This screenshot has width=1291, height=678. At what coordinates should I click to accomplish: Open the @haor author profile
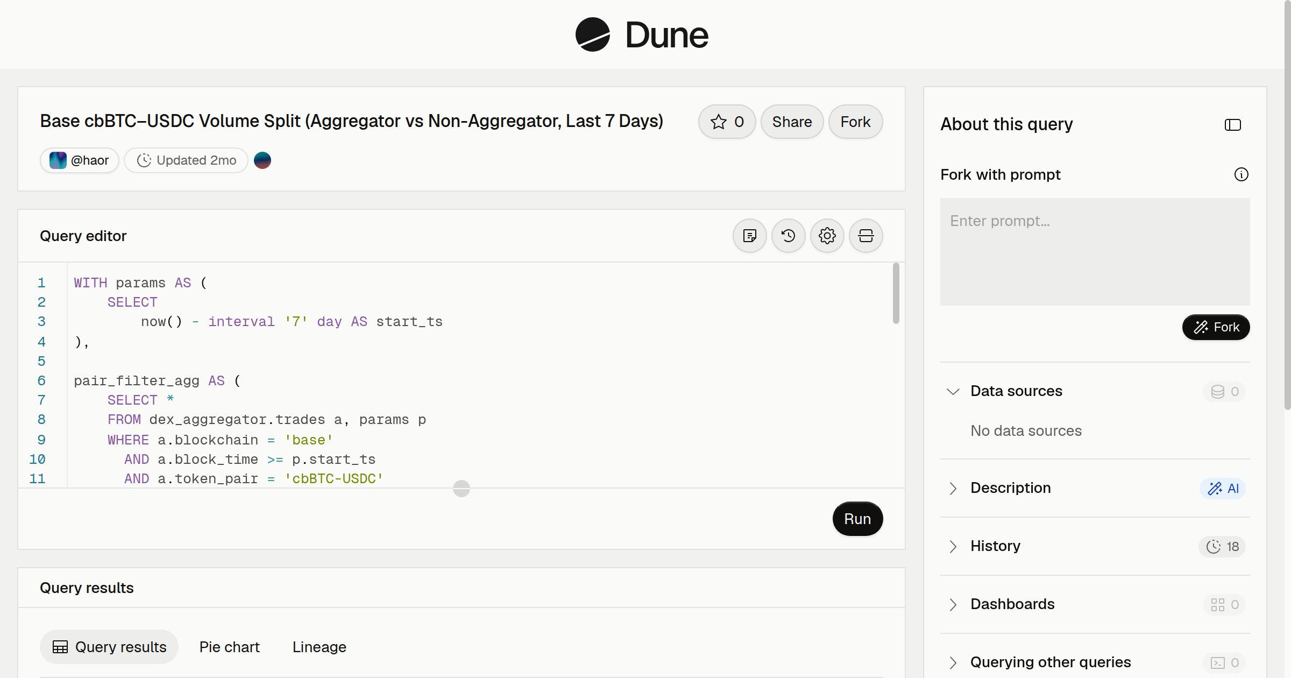click(x=79, y=160)
